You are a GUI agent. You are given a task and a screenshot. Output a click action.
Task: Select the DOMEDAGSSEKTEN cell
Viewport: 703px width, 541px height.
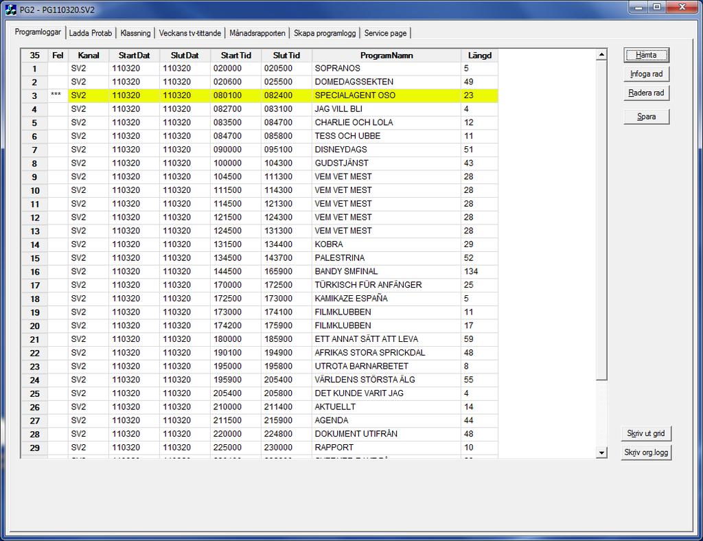pyautogui.click(x=387, y=82)
